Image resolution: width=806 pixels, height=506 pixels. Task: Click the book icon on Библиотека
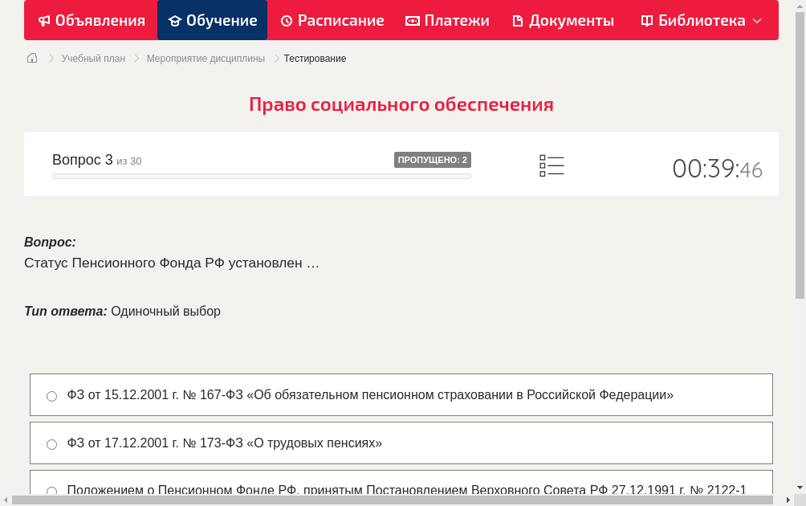645,20
